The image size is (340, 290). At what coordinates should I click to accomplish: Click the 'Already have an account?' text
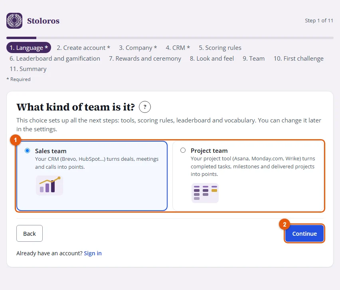tap(49, 253)
